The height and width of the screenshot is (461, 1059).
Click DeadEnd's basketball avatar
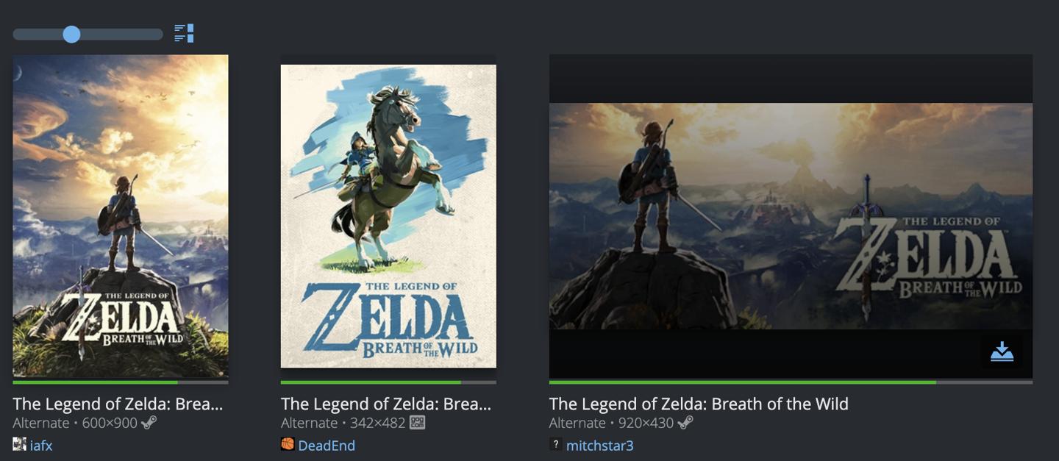click(288, 444)
